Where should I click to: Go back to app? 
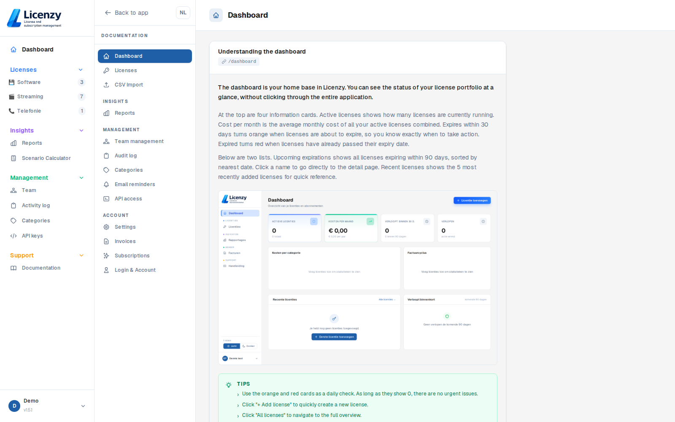coord(127,13)
